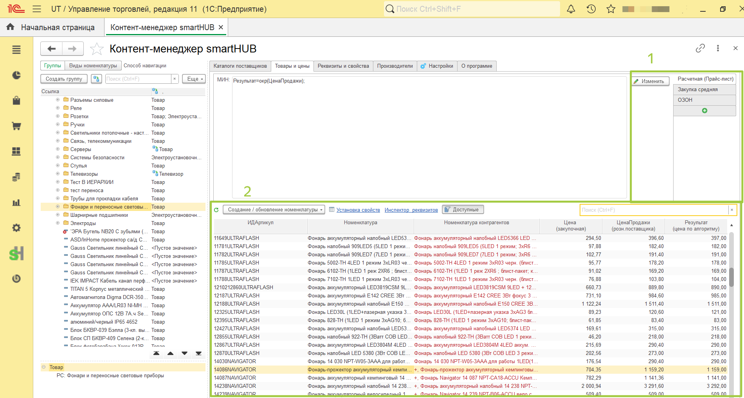
Task: Open the history clock icon
Action: tap(591, 9)
